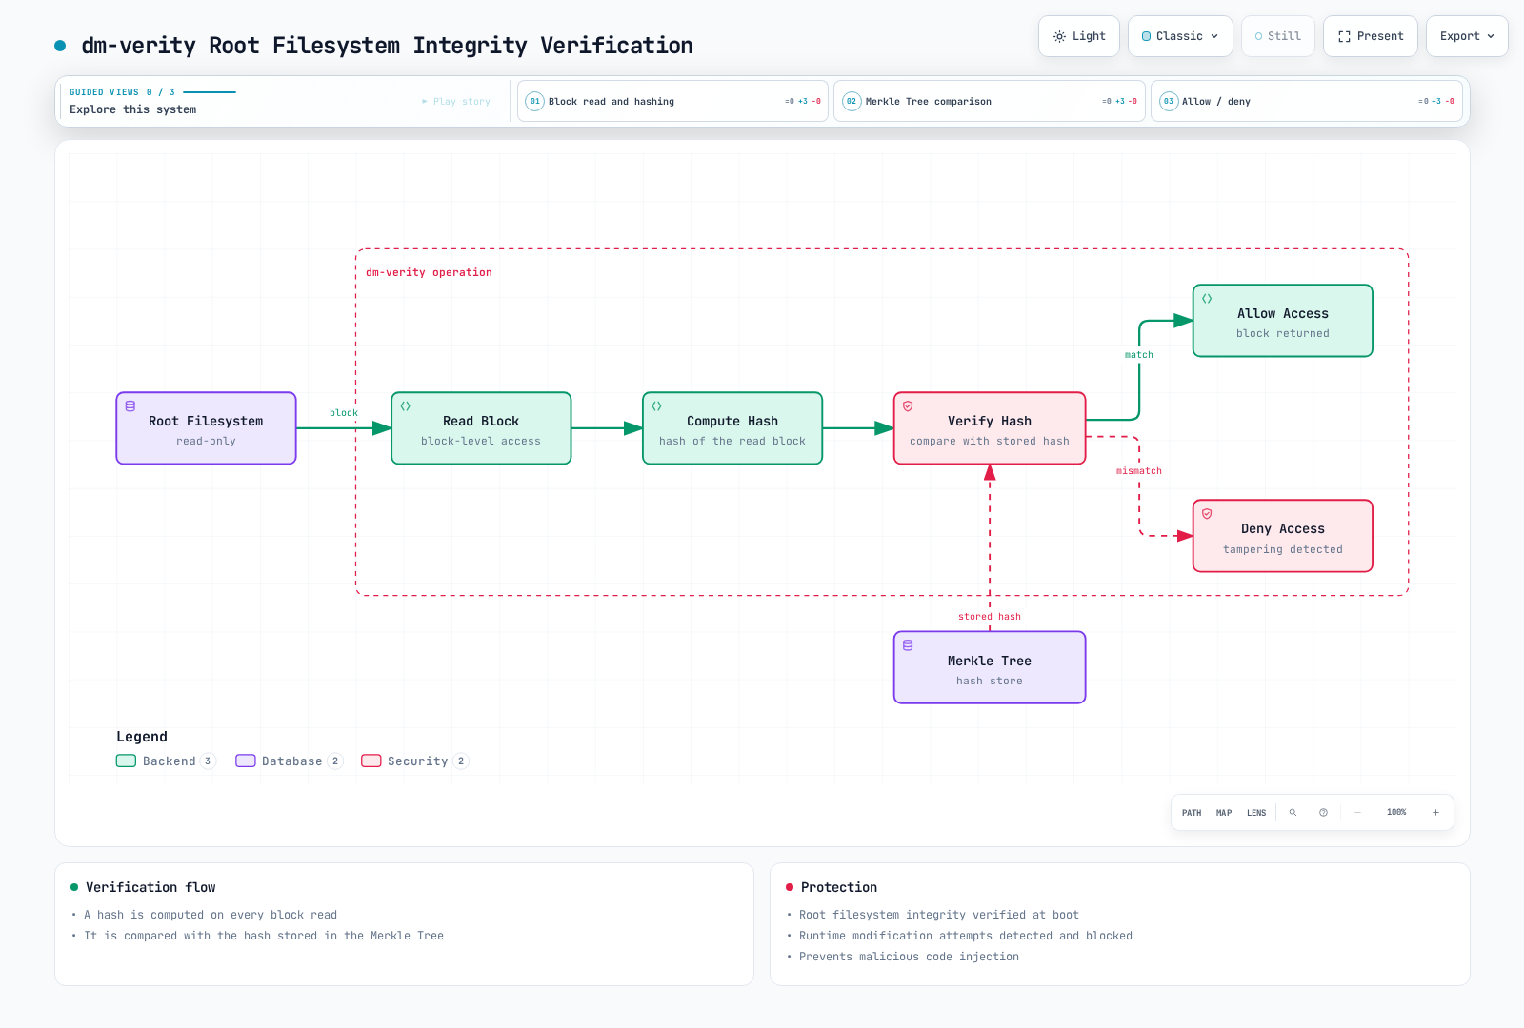Screen dimensions: 1524x1028
Task: Click the 'Verification flow' panel heading
Action: (x=150, y=887)
